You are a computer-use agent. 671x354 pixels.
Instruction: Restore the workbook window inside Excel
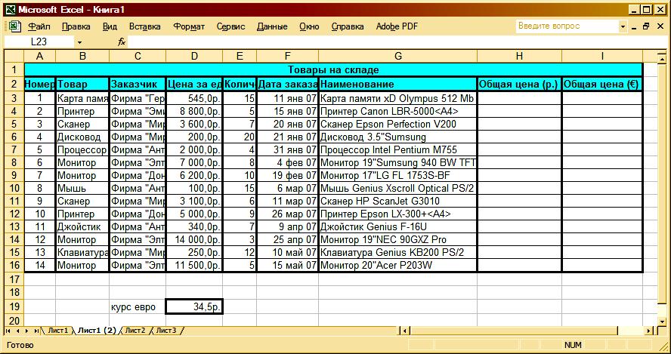pyautogui.click(x=646, y=26)
